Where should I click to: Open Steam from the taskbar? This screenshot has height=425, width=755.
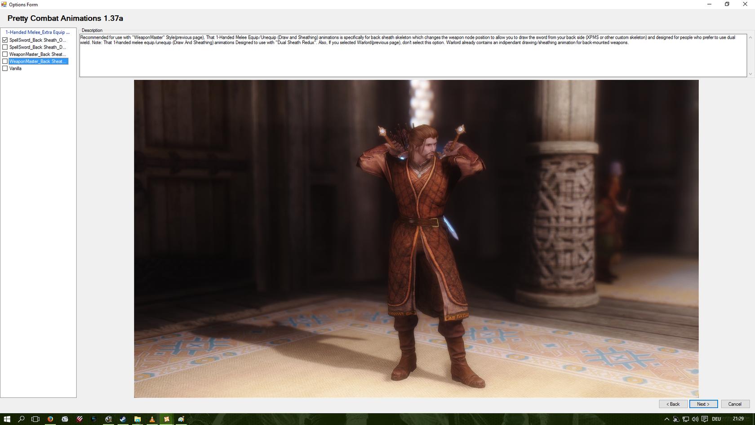pos(123,419)
